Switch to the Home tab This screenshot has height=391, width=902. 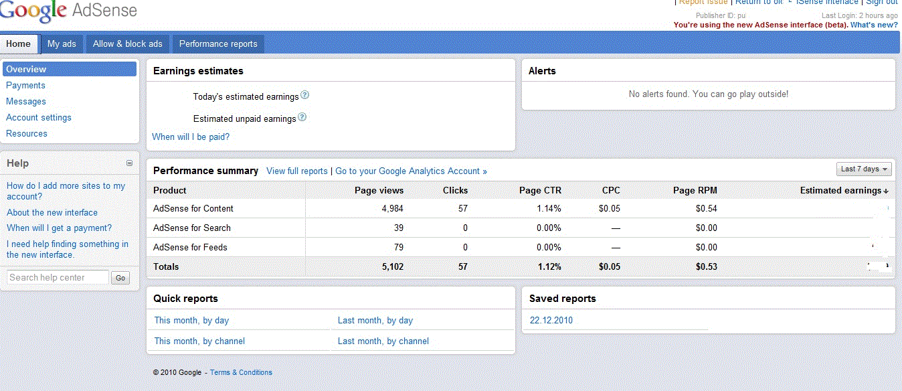pos(19,44)
